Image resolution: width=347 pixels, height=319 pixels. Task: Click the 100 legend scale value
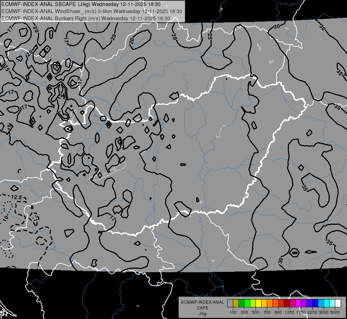point(233,312)
